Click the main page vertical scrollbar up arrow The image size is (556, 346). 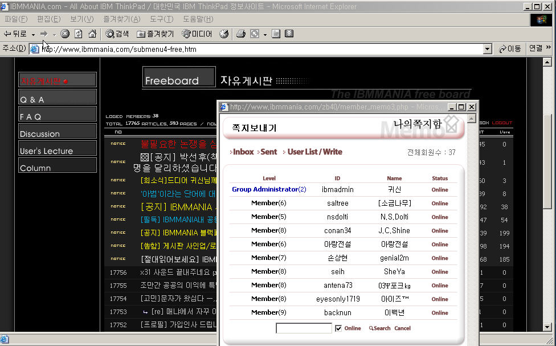point(547,62)
